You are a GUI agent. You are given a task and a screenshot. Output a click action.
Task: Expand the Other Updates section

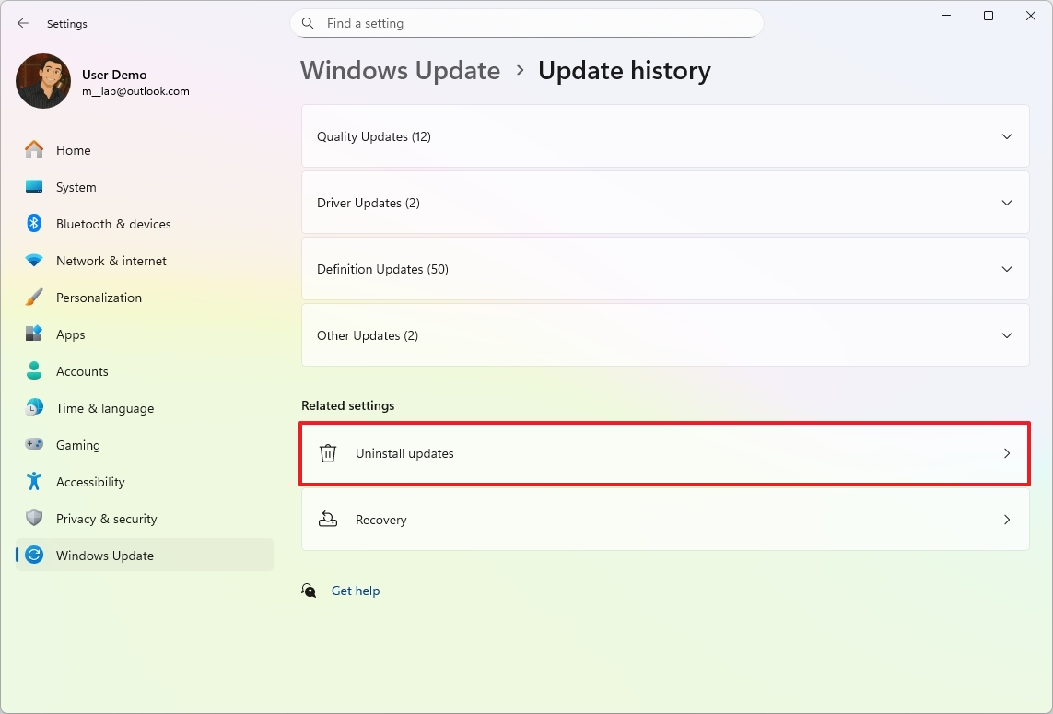(x=1007, y=334)
